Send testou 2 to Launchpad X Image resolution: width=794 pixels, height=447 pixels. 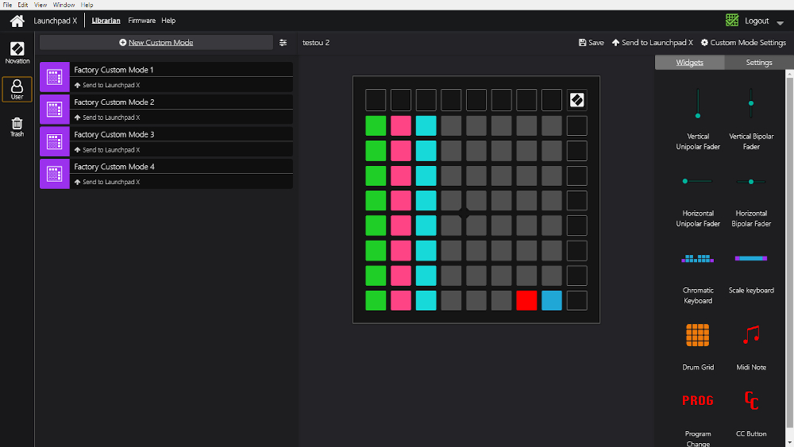(652, 43)
